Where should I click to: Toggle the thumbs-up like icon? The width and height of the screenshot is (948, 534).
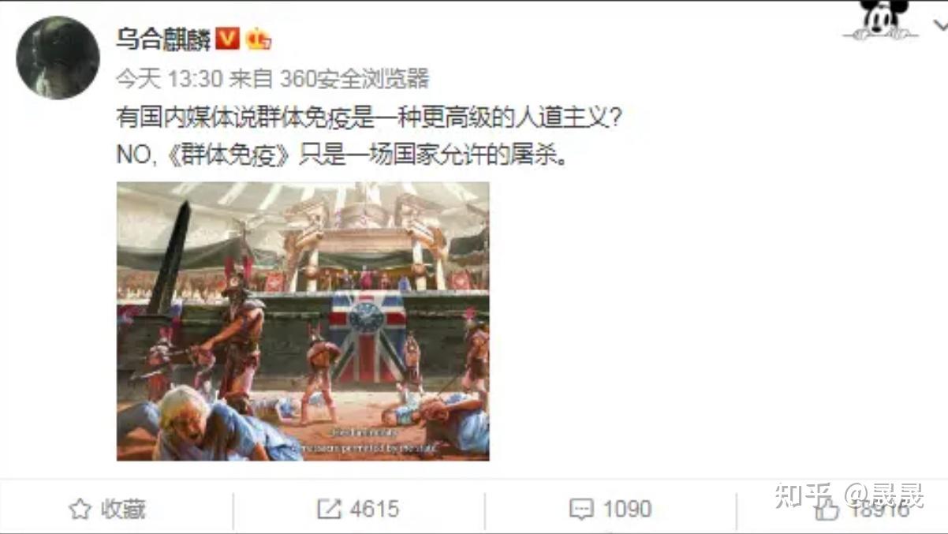[x=827, y=509]
